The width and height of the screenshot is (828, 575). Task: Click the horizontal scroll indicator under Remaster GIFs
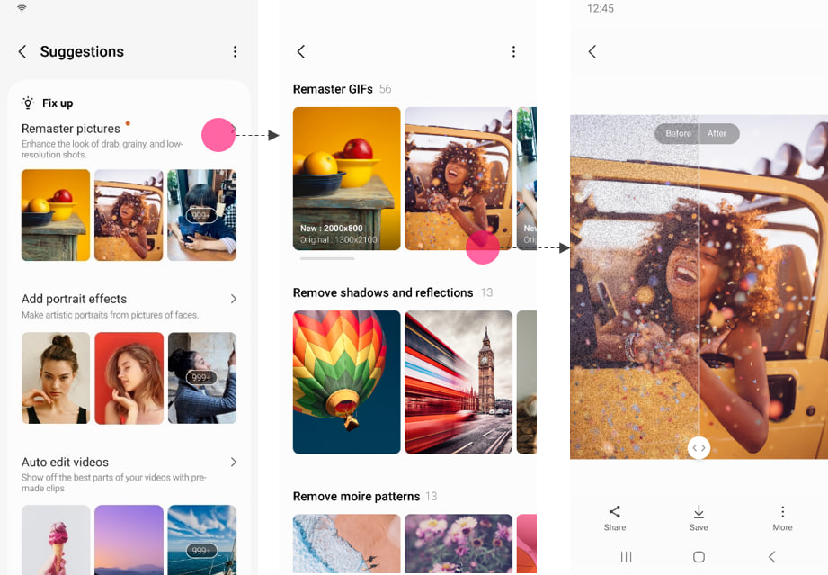point(327,258)
